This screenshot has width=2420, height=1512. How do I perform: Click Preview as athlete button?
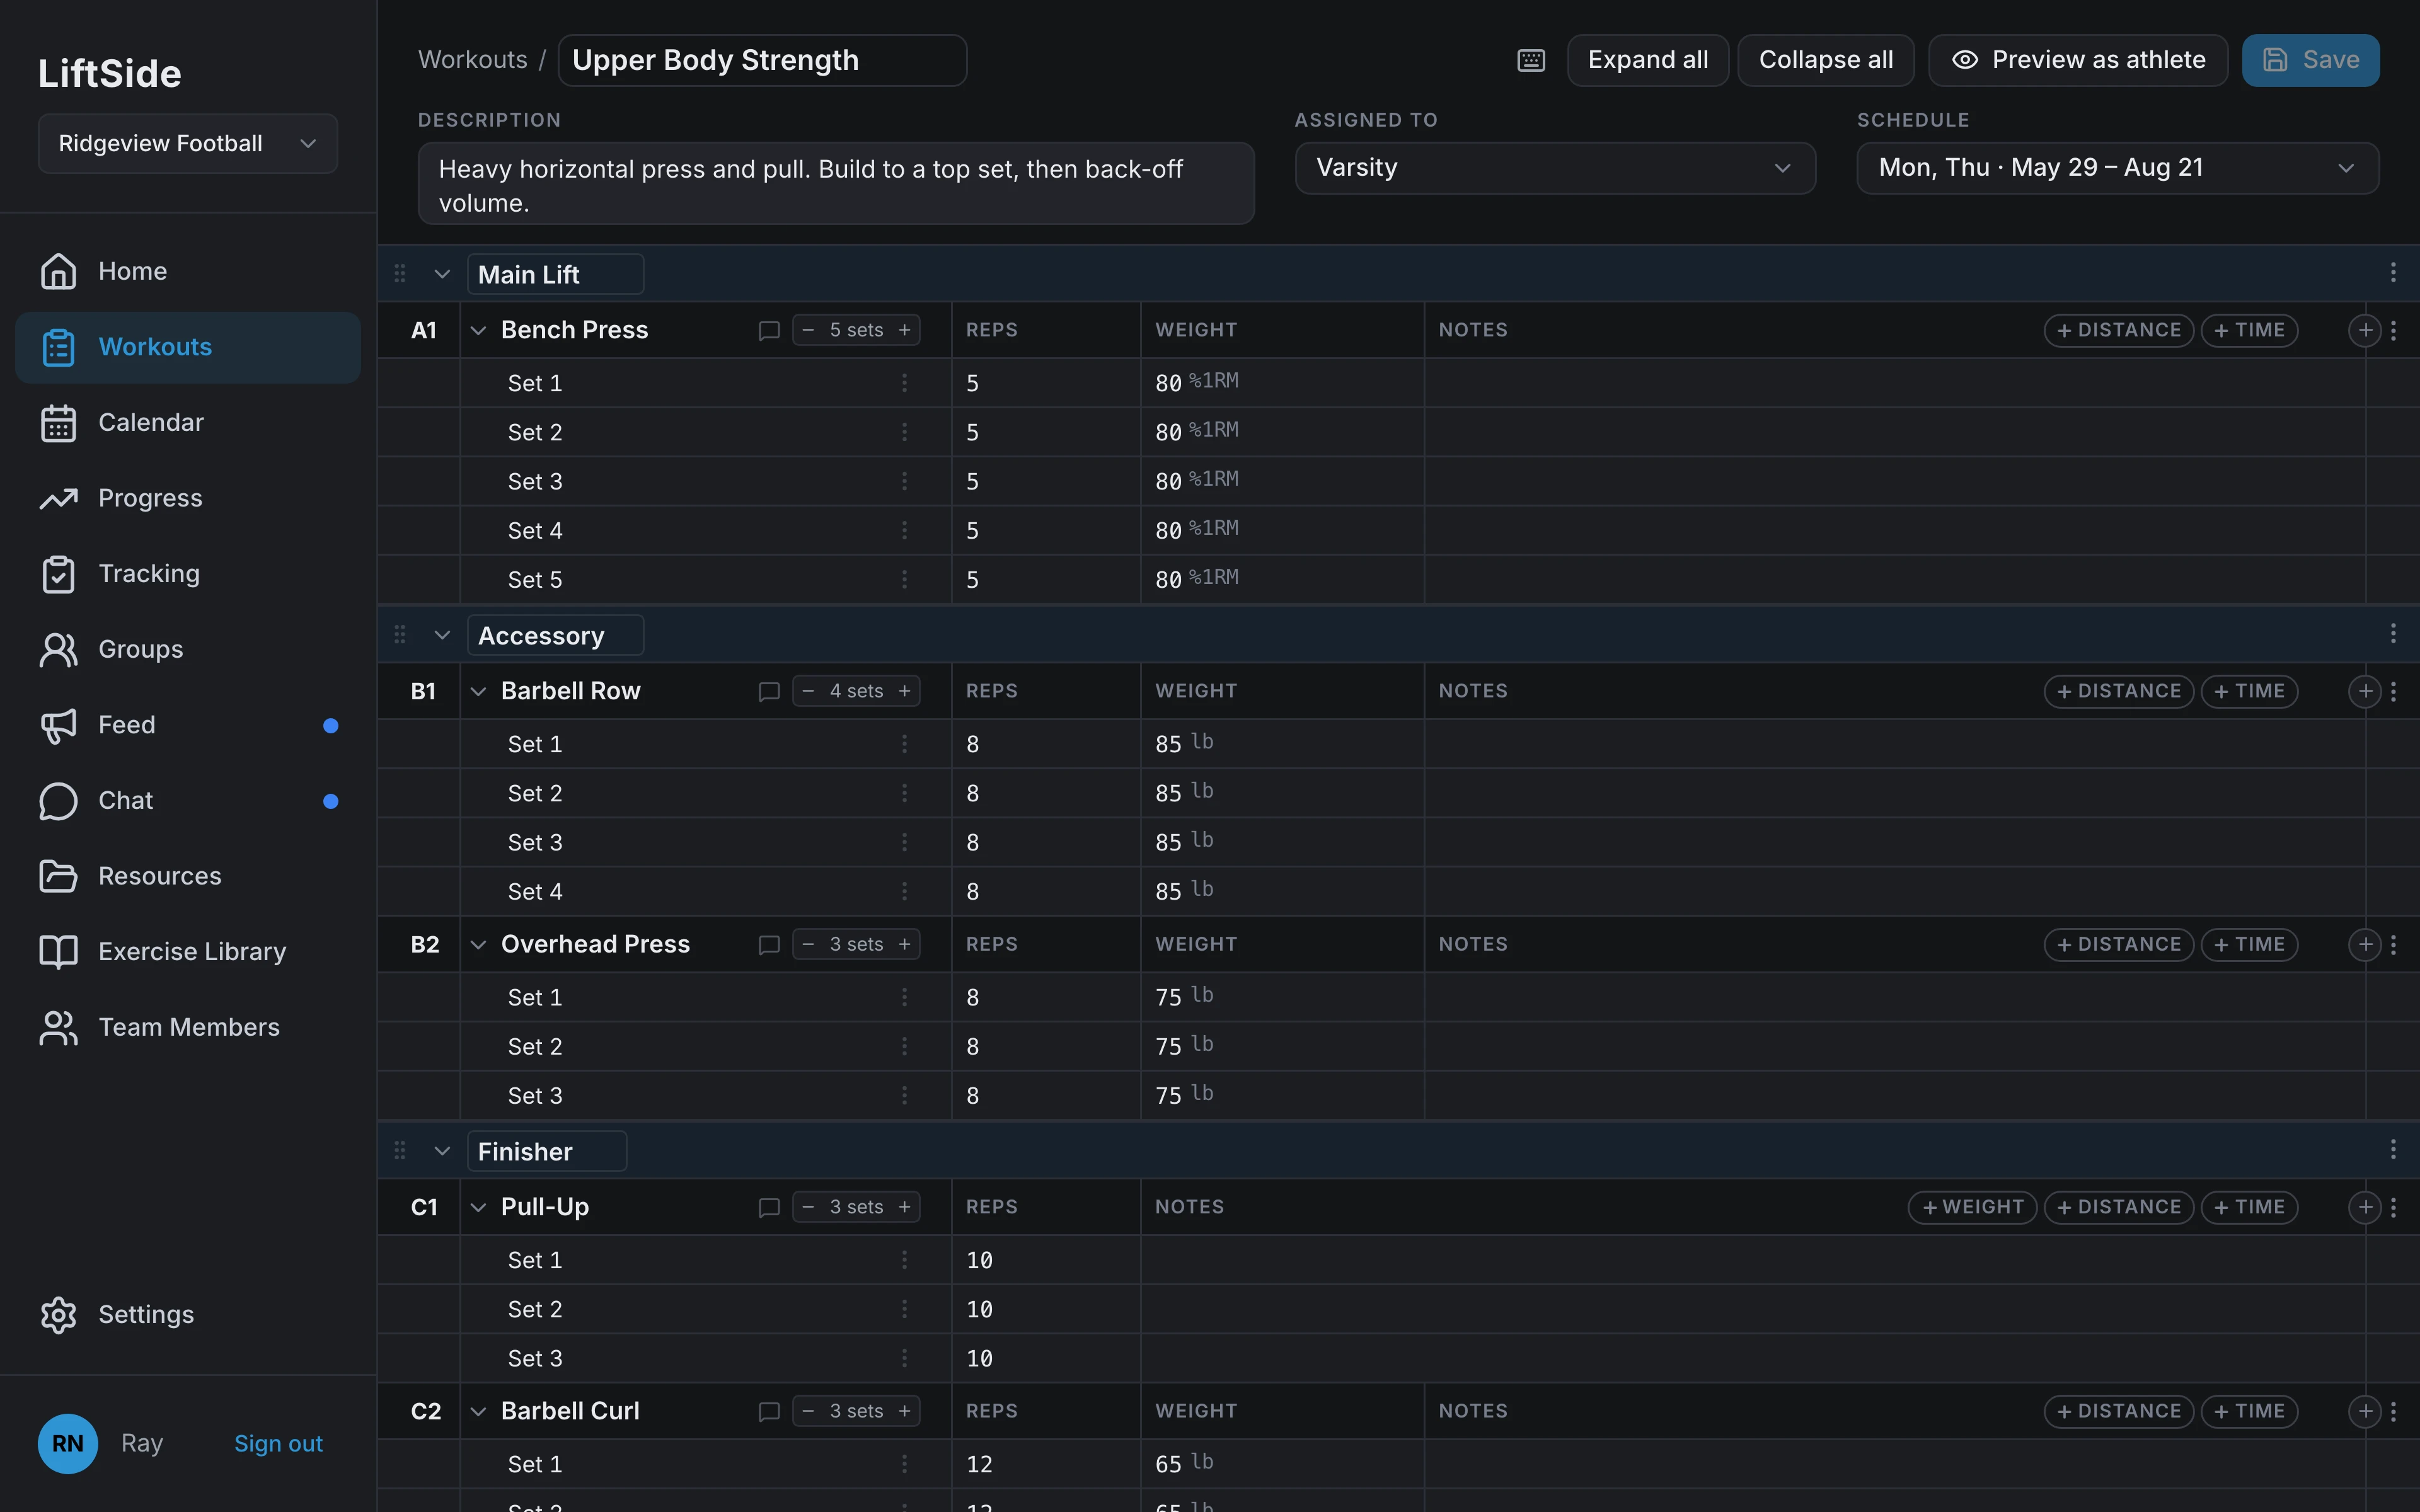point(2078,60)
